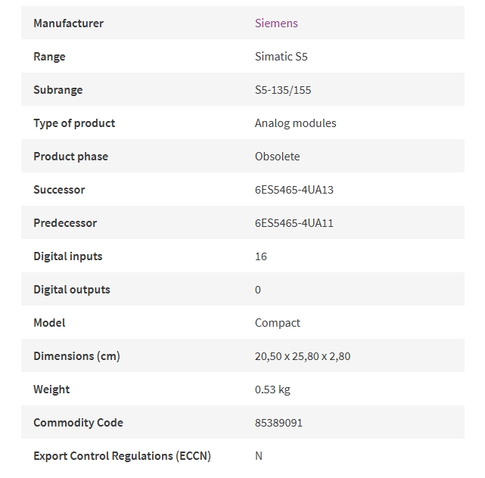Click the Export Control Regulations (ECCN) label
The height and width of the screenshot is (478, 485).
click(x=122, y=456)
